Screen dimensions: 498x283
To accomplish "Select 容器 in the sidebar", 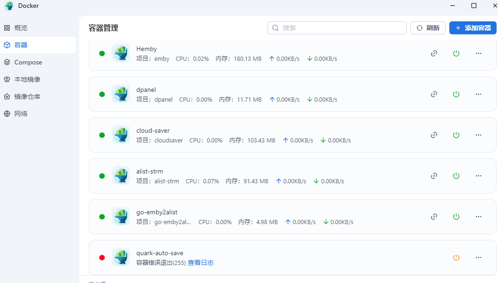I will click(x=38, y=45).
